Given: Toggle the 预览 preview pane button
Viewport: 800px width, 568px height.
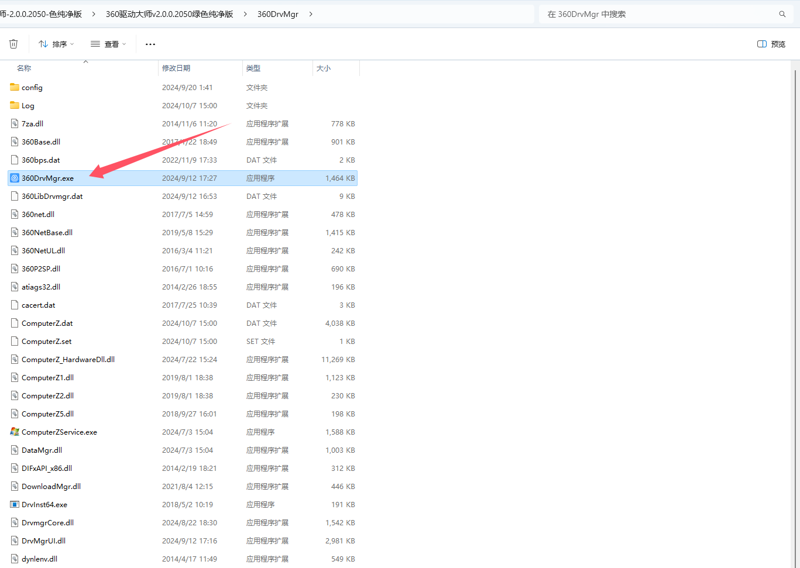Looking at the screenshot, I should pyautogui.click(x=771, y=44).
